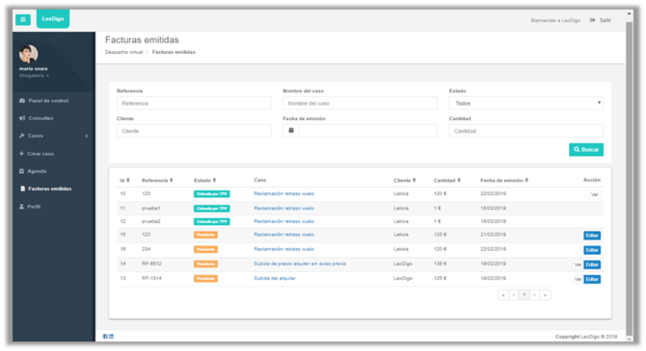Viewport: 646px width, 351px height.
Task: Open case link in invoice row 10
Action: coord(283,193)
